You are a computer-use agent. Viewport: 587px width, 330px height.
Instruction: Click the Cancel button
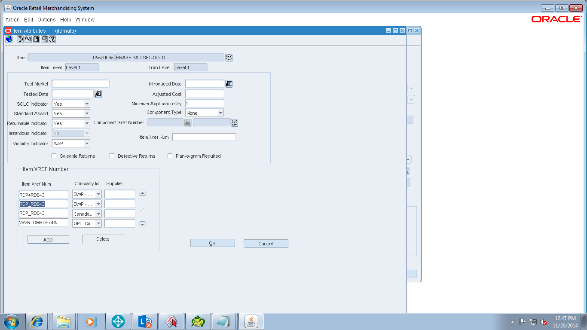(x=266, y=244)
